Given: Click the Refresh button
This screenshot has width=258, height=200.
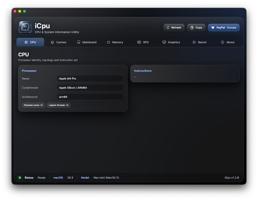Looking at the screenshot, I should pos(174,27).
